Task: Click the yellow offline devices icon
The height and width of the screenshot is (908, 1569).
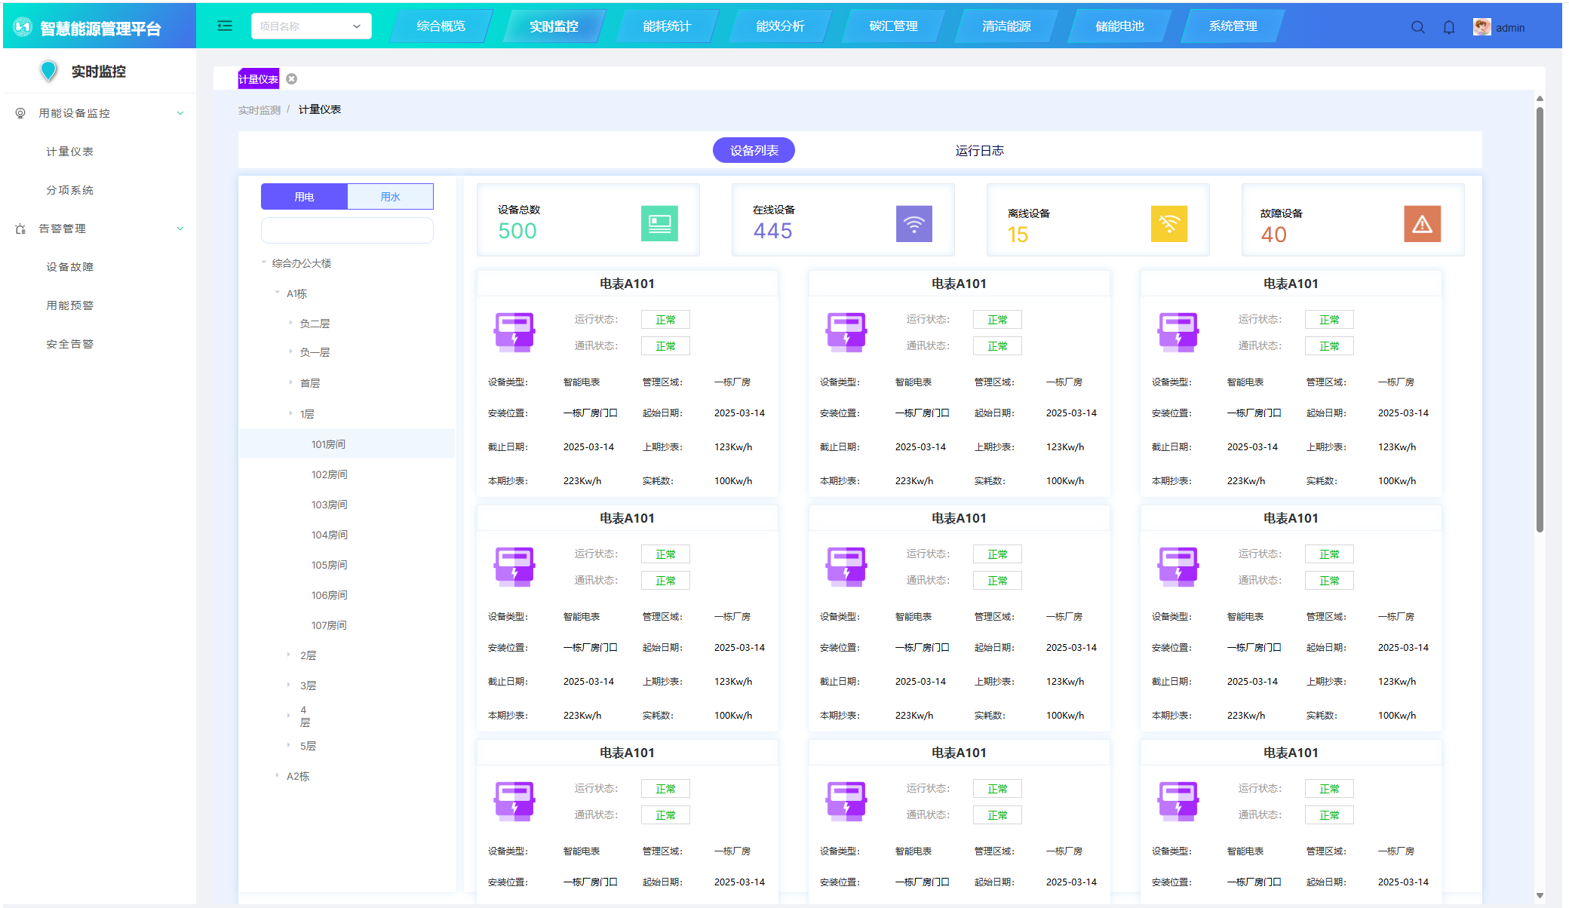Action: (1168, 223)
